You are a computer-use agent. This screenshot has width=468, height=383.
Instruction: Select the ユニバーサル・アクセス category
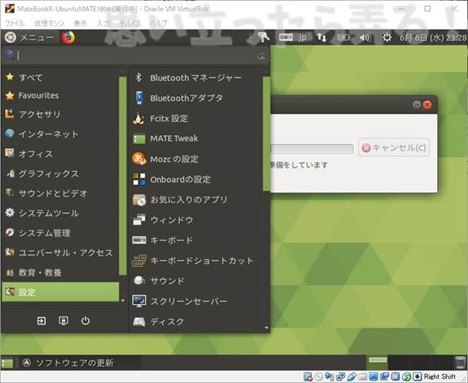[x=61, y=253]
